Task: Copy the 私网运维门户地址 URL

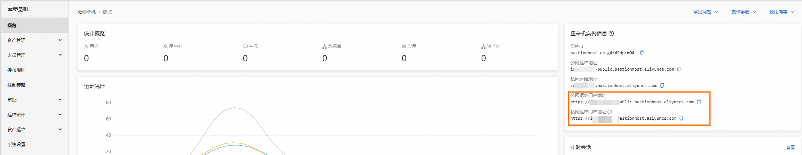Action: [681, 118]
